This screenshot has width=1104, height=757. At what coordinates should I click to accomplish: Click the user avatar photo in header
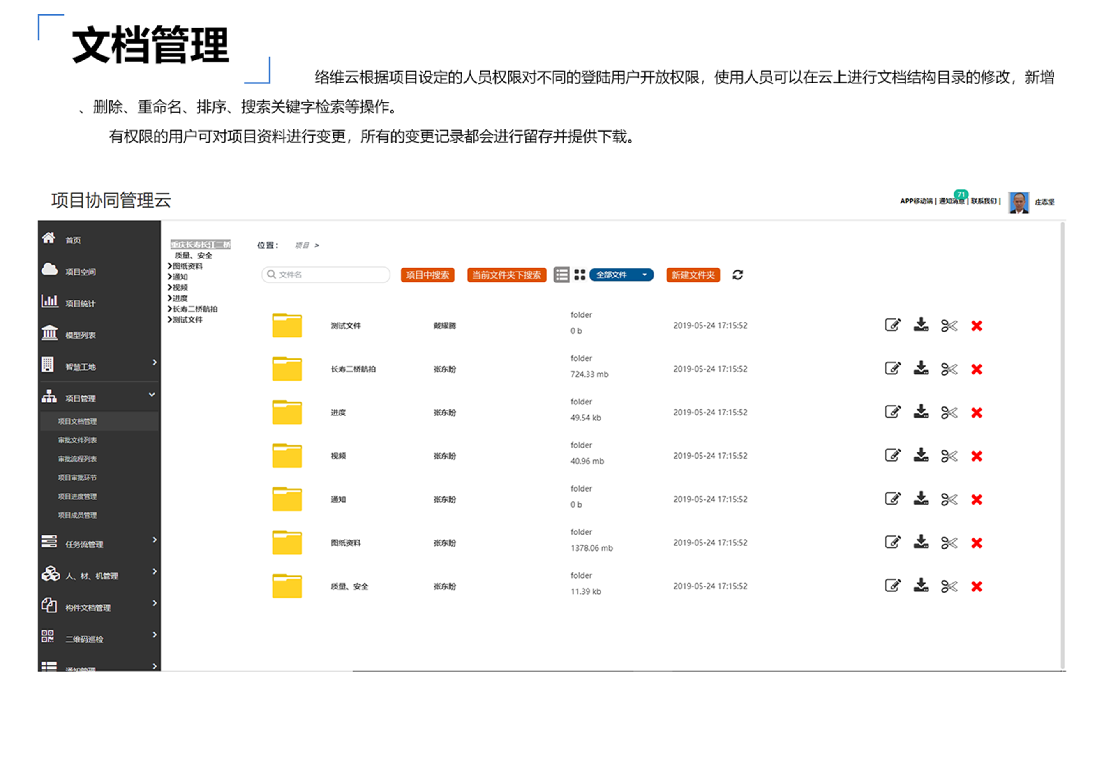[x=1019, y=202]
